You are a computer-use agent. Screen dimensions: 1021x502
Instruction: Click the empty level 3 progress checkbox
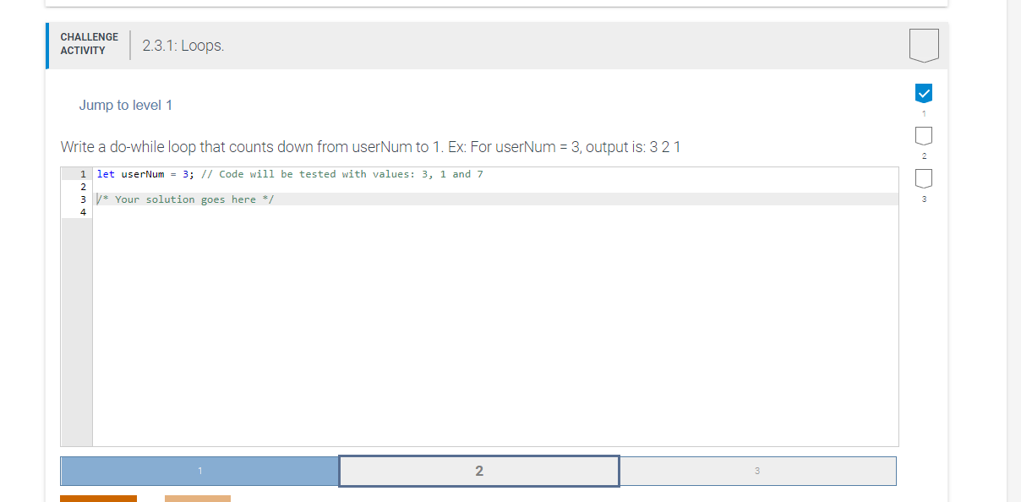click(x=924, y=177)
